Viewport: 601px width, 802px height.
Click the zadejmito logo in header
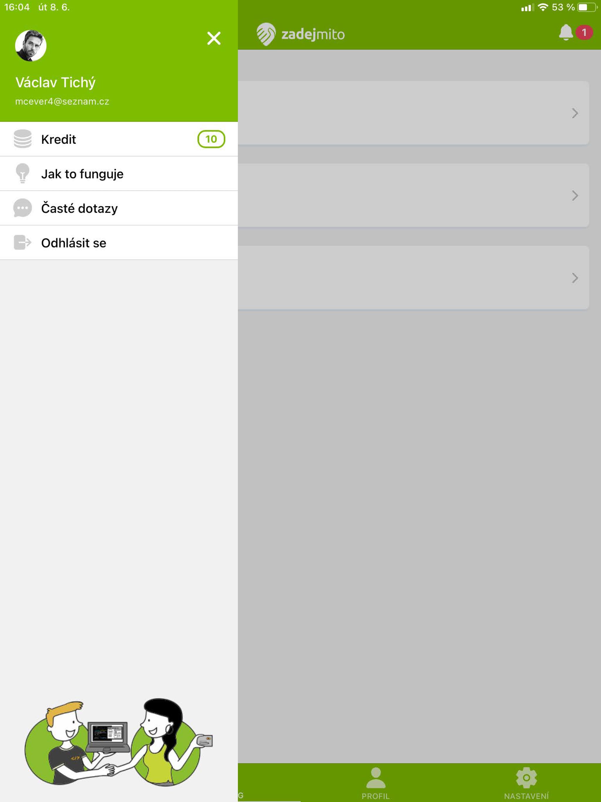click(x=300, y=34)
